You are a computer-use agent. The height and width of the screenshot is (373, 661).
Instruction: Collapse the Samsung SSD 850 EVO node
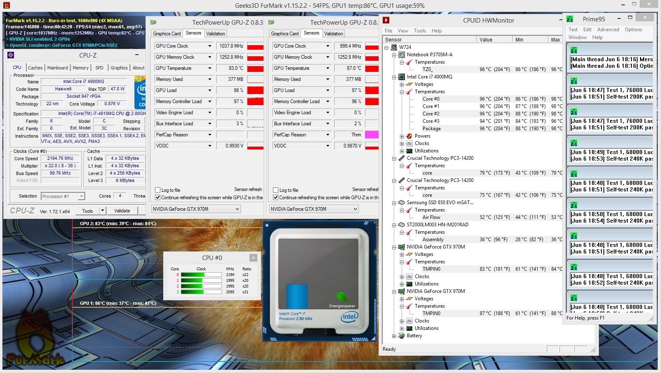point(394,203)
